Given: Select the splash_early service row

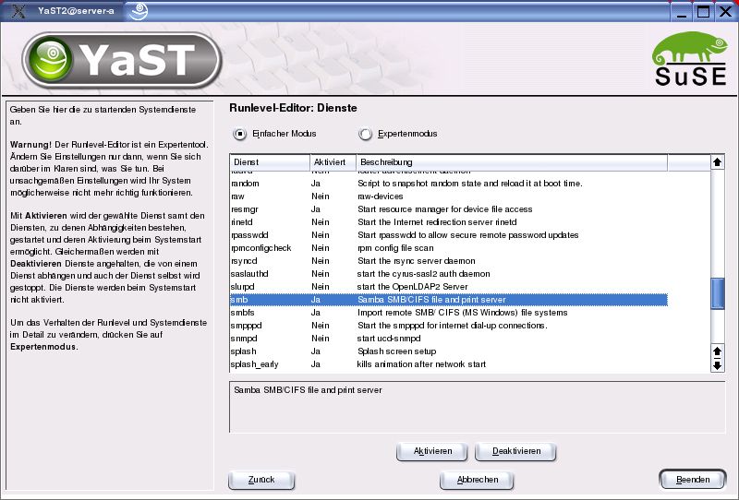Looking at the screenshot, I should (449, 364).
